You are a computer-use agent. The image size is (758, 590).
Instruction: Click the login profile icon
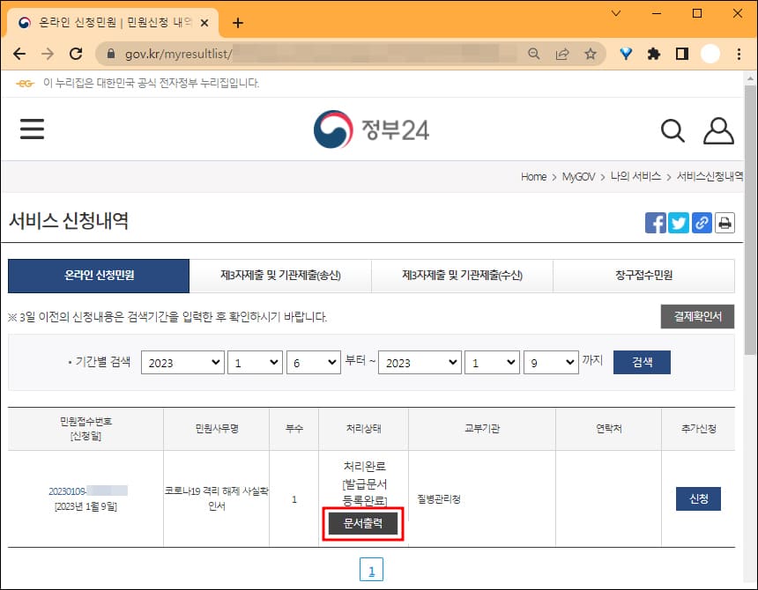point(718,129)
